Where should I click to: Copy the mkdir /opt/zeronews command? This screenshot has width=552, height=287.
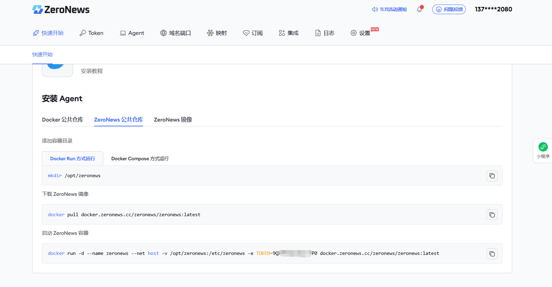point(492,176)
